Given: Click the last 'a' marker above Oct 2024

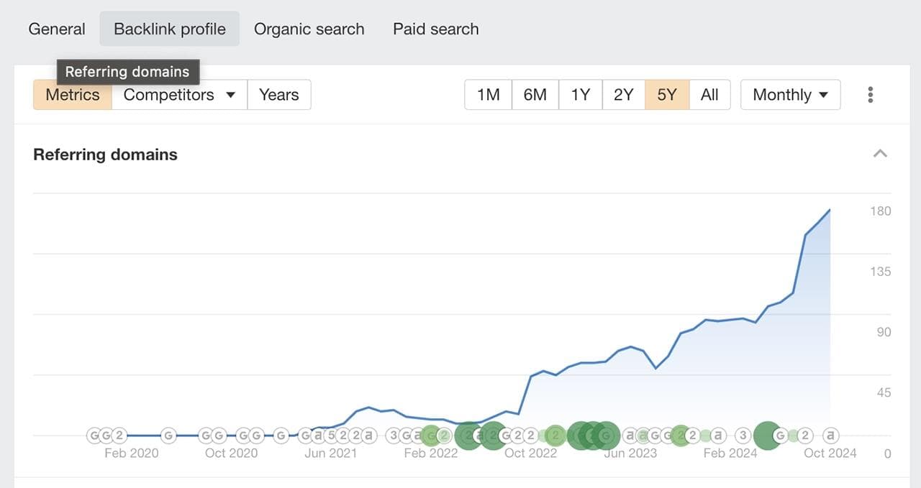Looking at the screenshot, I should click(x=830, y=436).
